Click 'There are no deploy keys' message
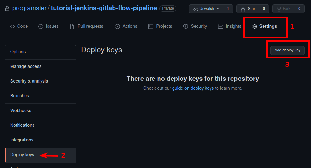Screen dimensions: 311x168 click(193, 79)
